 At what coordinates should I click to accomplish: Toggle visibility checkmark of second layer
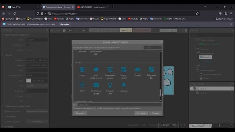point(194,93)
